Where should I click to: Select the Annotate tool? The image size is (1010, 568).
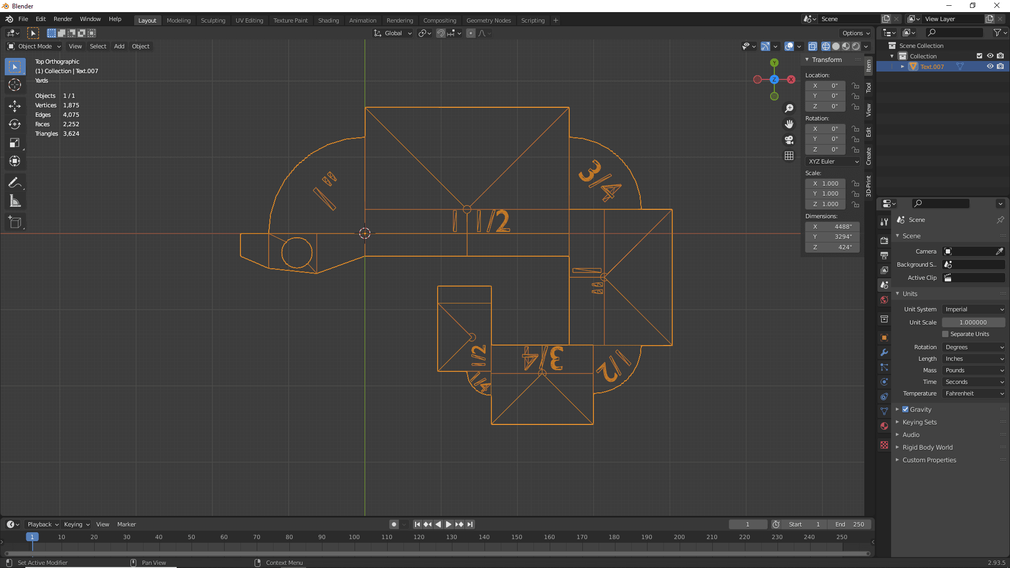coord(15,182)
